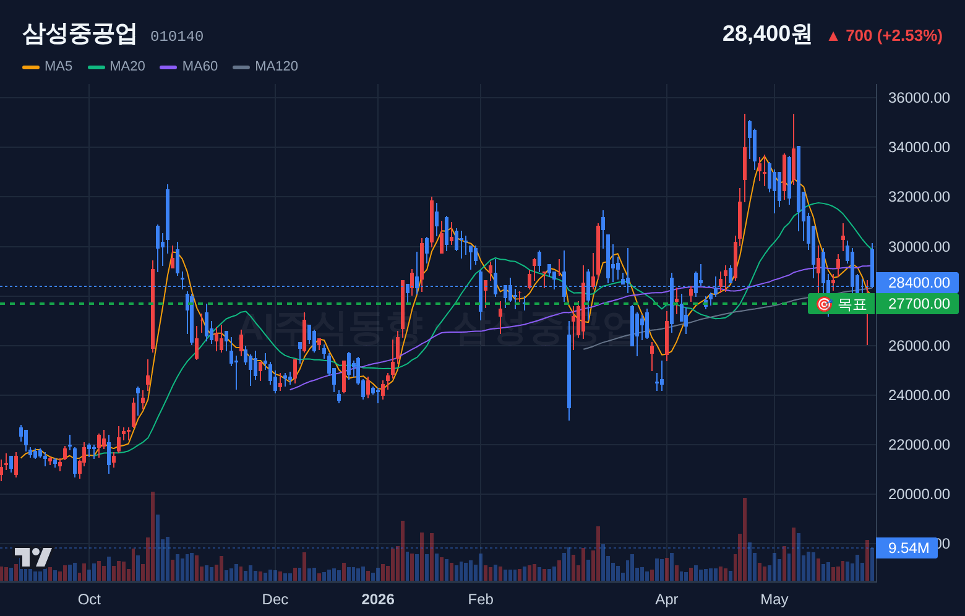
Task: Click the Feb time axis label
Action: coord(481,599)
